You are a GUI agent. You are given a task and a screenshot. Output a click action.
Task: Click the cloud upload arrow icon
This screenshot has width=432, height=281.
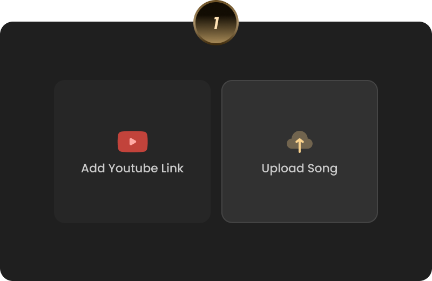tap(300, 142)
